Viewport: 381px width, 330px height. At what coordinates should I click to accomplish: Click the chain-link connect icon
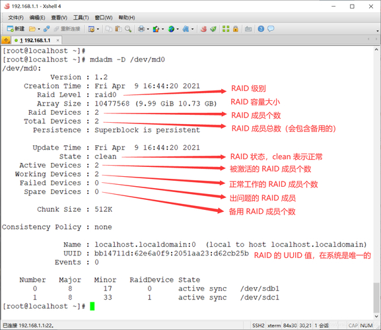pos(46,29)
